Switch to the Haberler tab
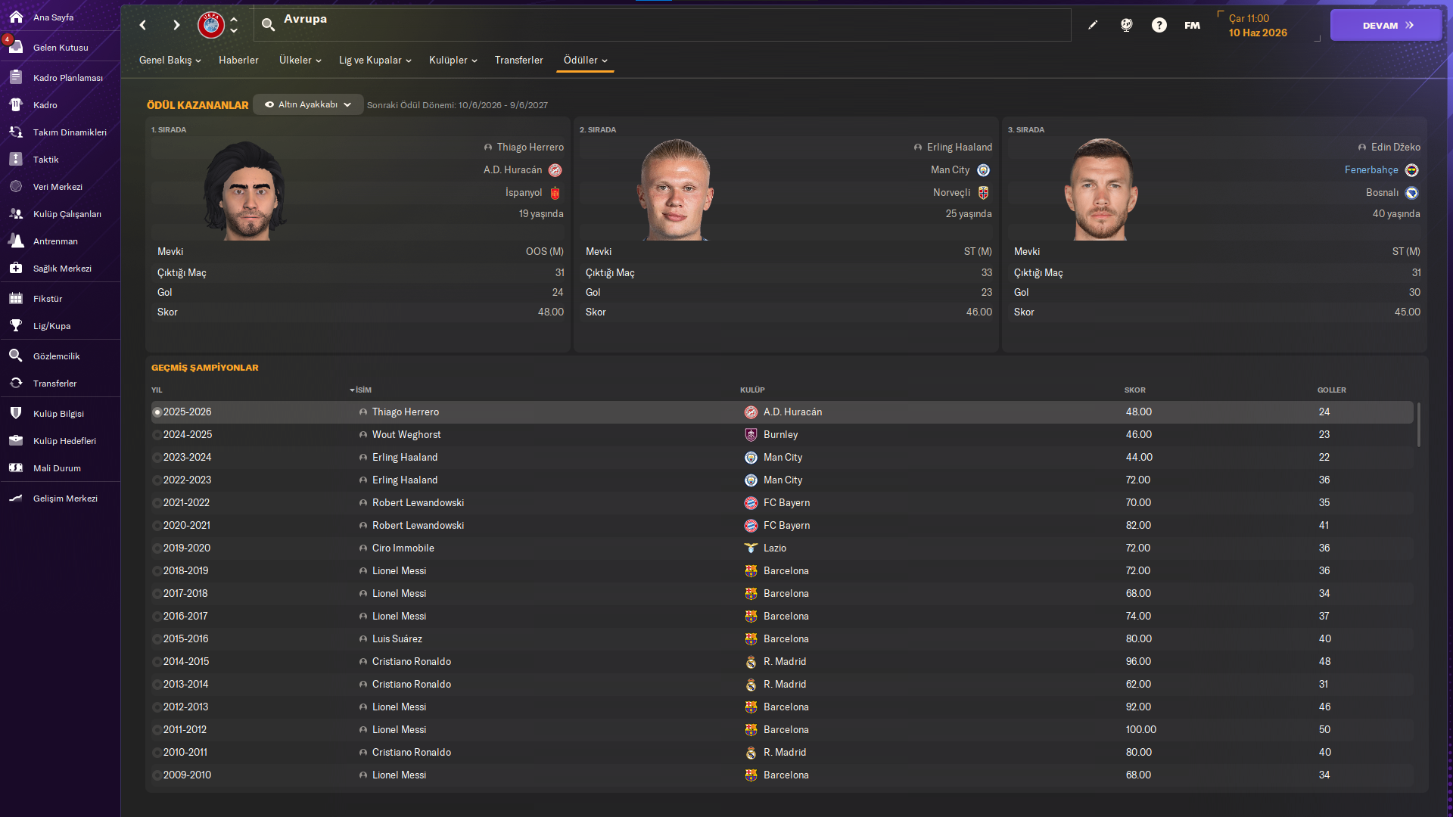This screenshot has width=1453, height=817. (x=238, y=60)
